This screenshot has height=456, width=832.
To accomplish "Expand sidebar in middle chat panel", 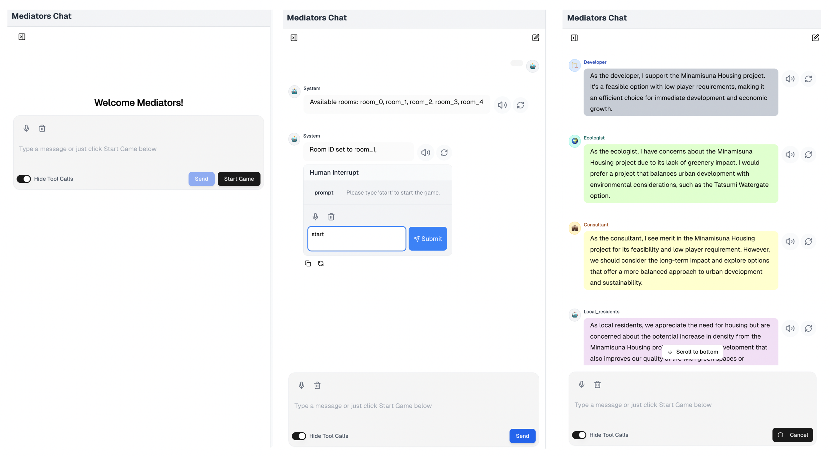I will click(294, 38).
